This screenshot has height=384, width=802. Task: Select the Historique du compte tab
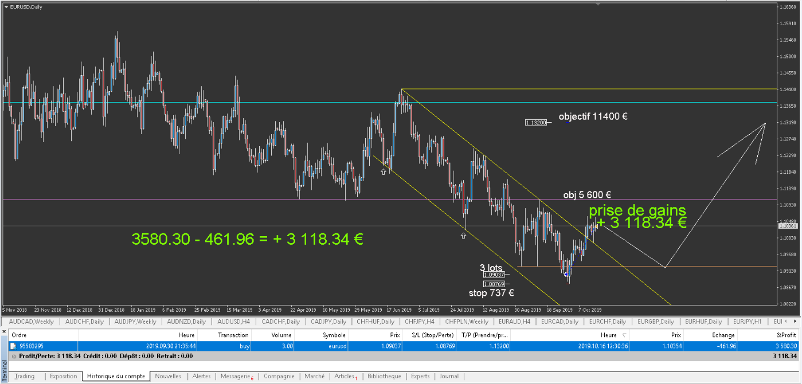pos(116,377)
